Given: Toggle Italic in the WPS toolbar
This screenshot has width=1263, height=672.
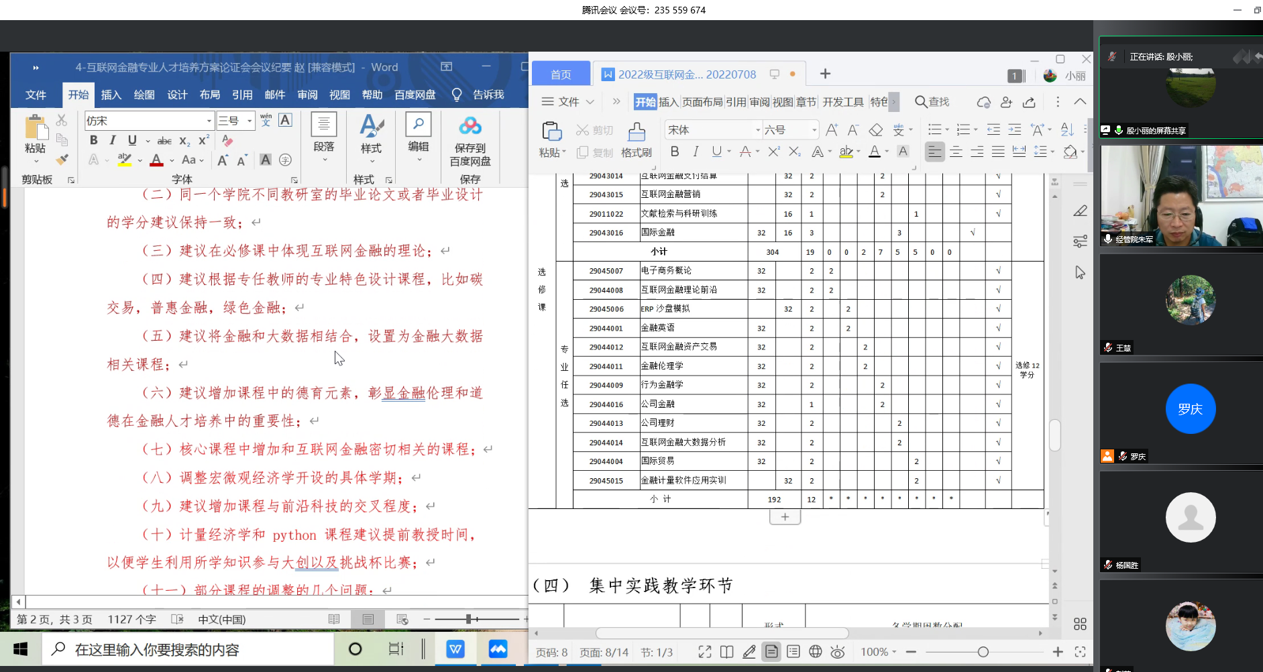Looking at the screenshot, I should [696, 152].
